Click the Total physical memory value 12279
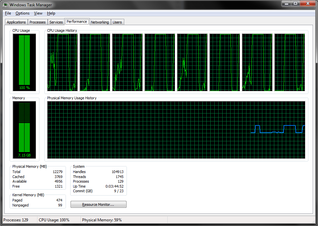Screen dimensions: 318x226 pyautogui.click(x=58, y=172)
